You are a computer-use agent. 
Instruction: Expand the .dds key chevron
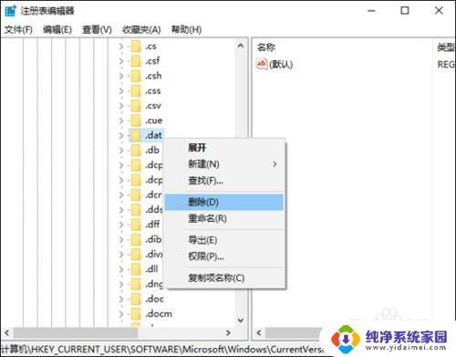(121, 210)
